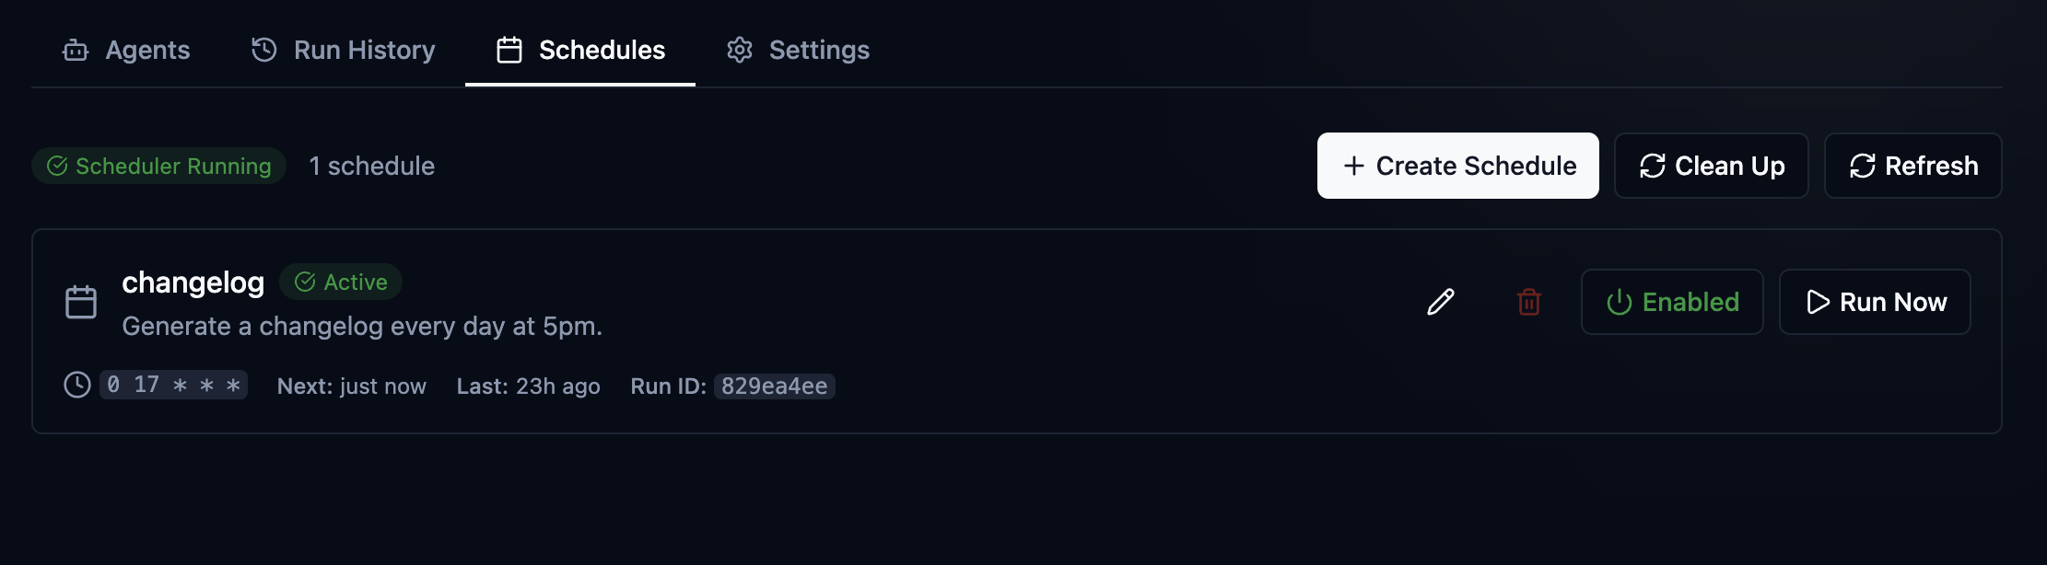The height and width of the screenshot is (565, 2047).
Task: Toggle the Enabled switch for changelog
Action: pos(1671,302)
